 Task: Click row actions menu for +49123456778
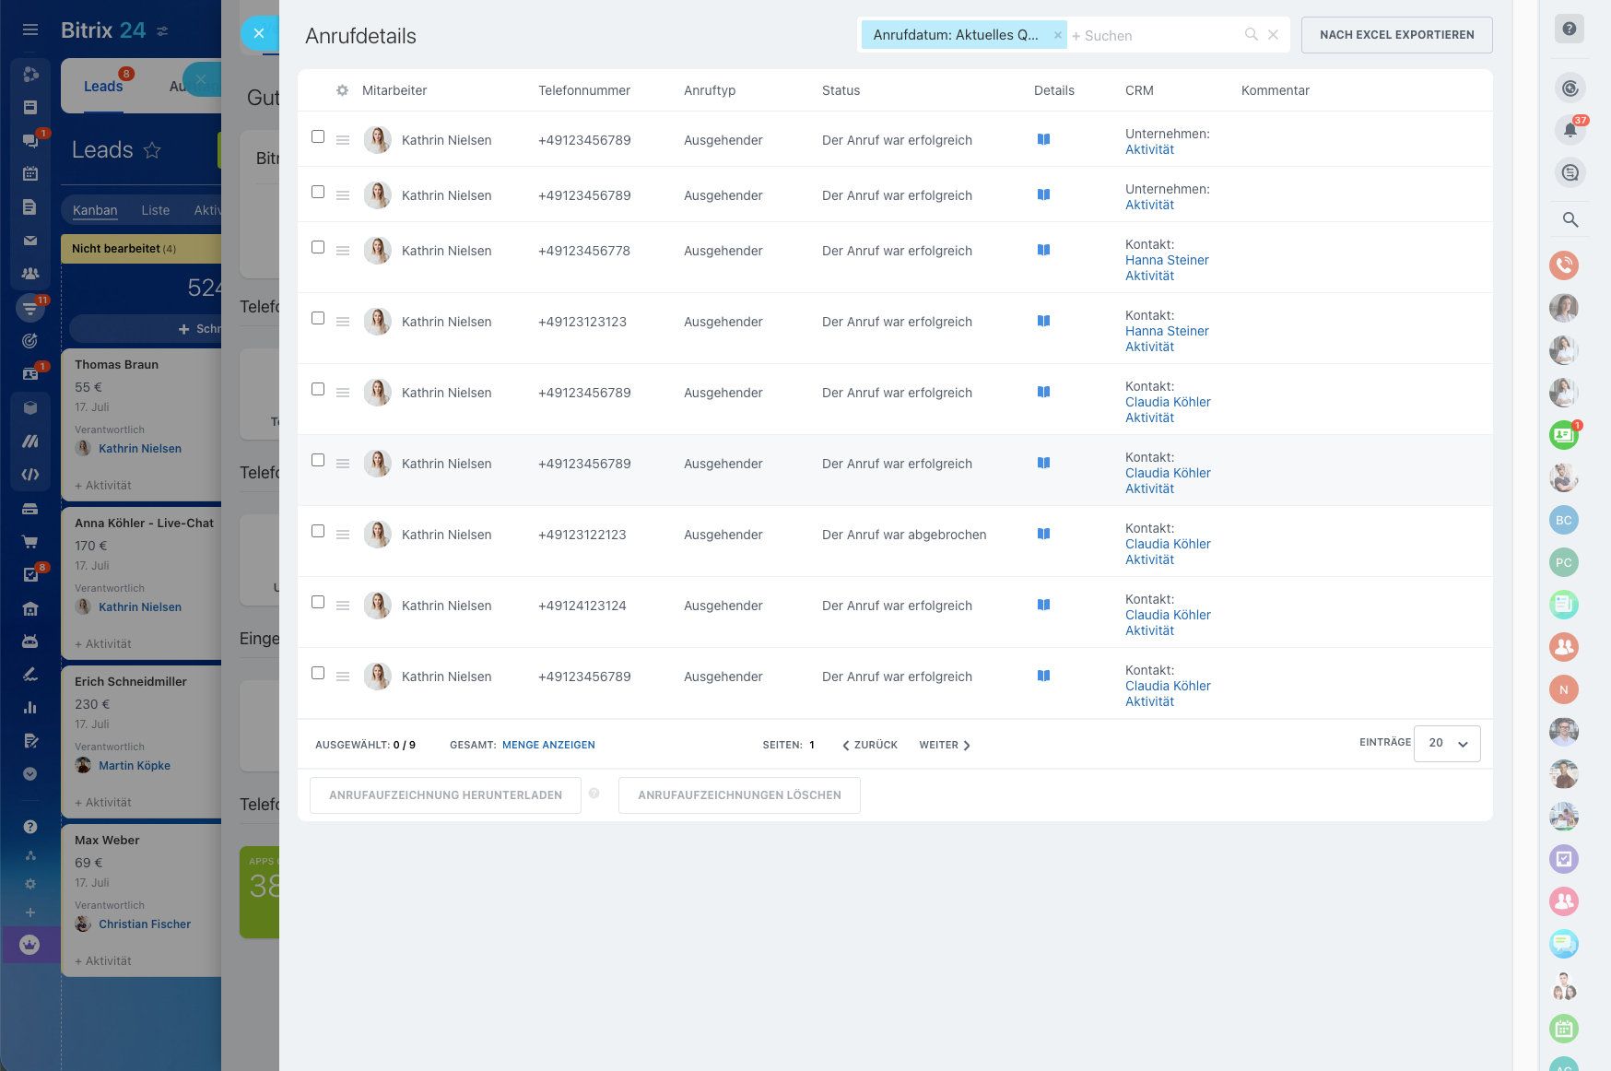(343, 251)
